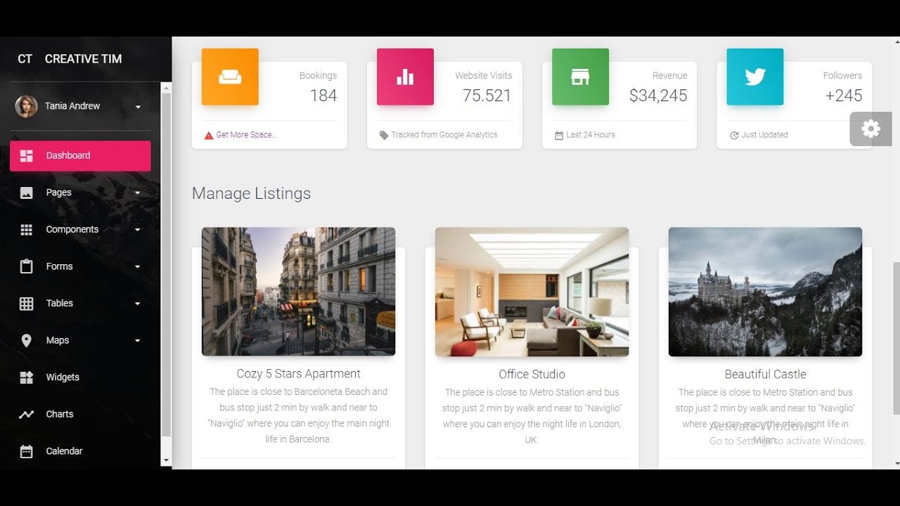Open the settings gear panel
Viewport: 900px width, 506px height.
pyautogui.click(x=870, y=129)
